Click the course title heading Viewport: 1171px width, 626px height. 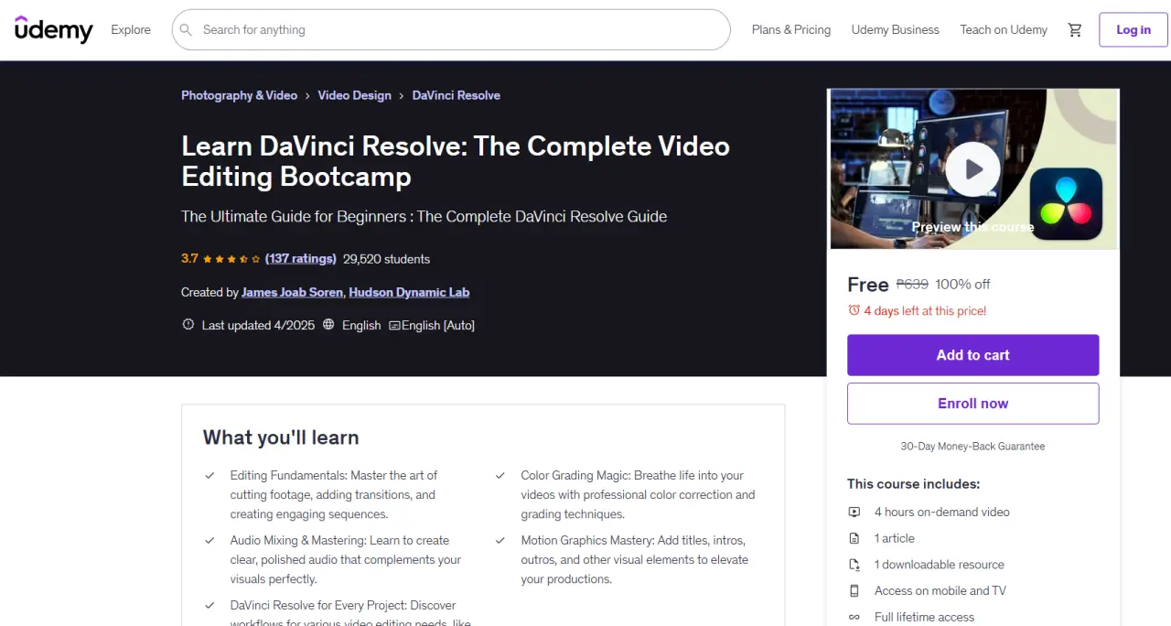(456, 161)
